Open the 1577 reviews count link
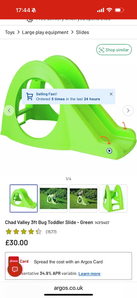 click(x=51, y=232)
